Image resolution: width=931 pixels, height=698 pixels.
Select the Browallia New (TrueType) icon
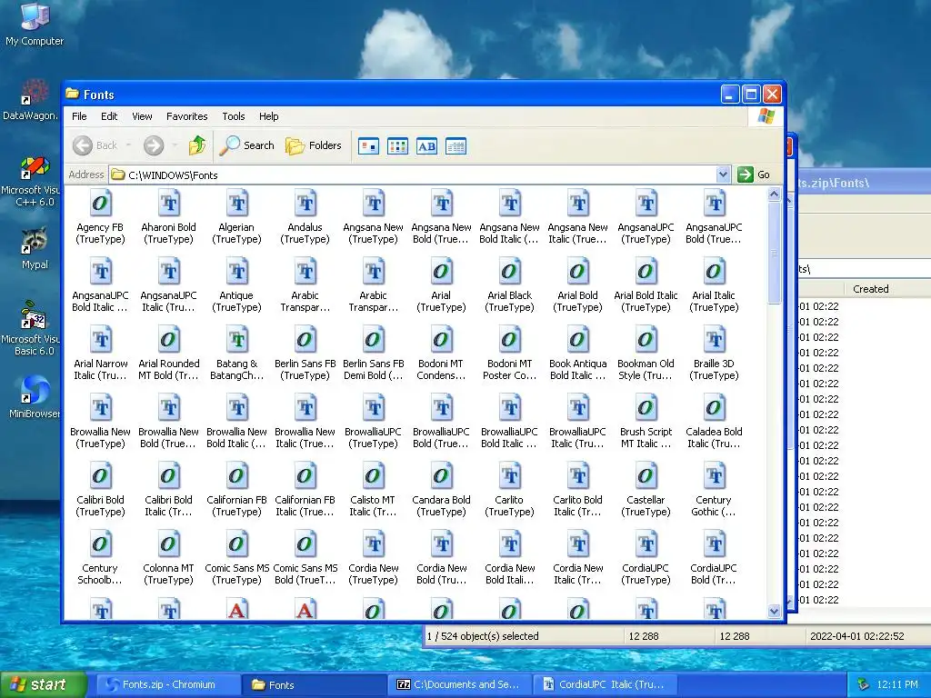[x=100, y=408]
